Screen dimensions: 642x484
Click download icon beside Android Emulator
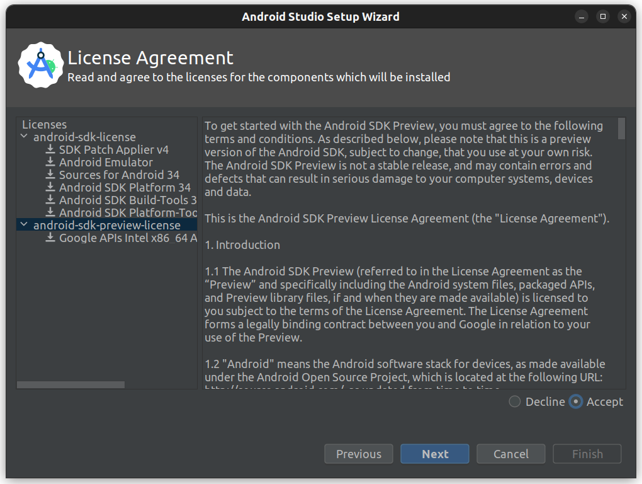(50, 162)
